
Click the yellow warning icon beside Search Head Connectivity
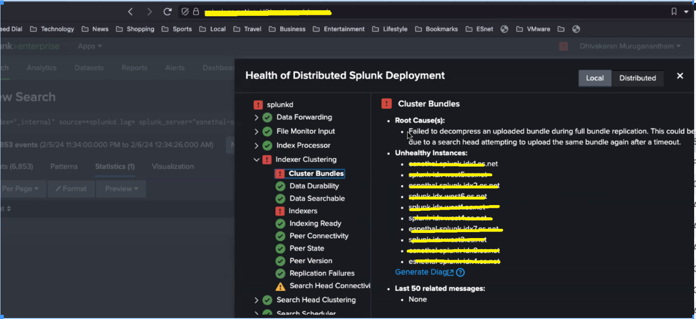click(280, 286)
